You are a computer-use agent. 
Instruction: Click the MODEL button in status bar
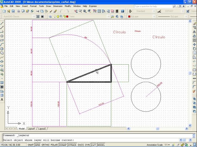point(101,145)
